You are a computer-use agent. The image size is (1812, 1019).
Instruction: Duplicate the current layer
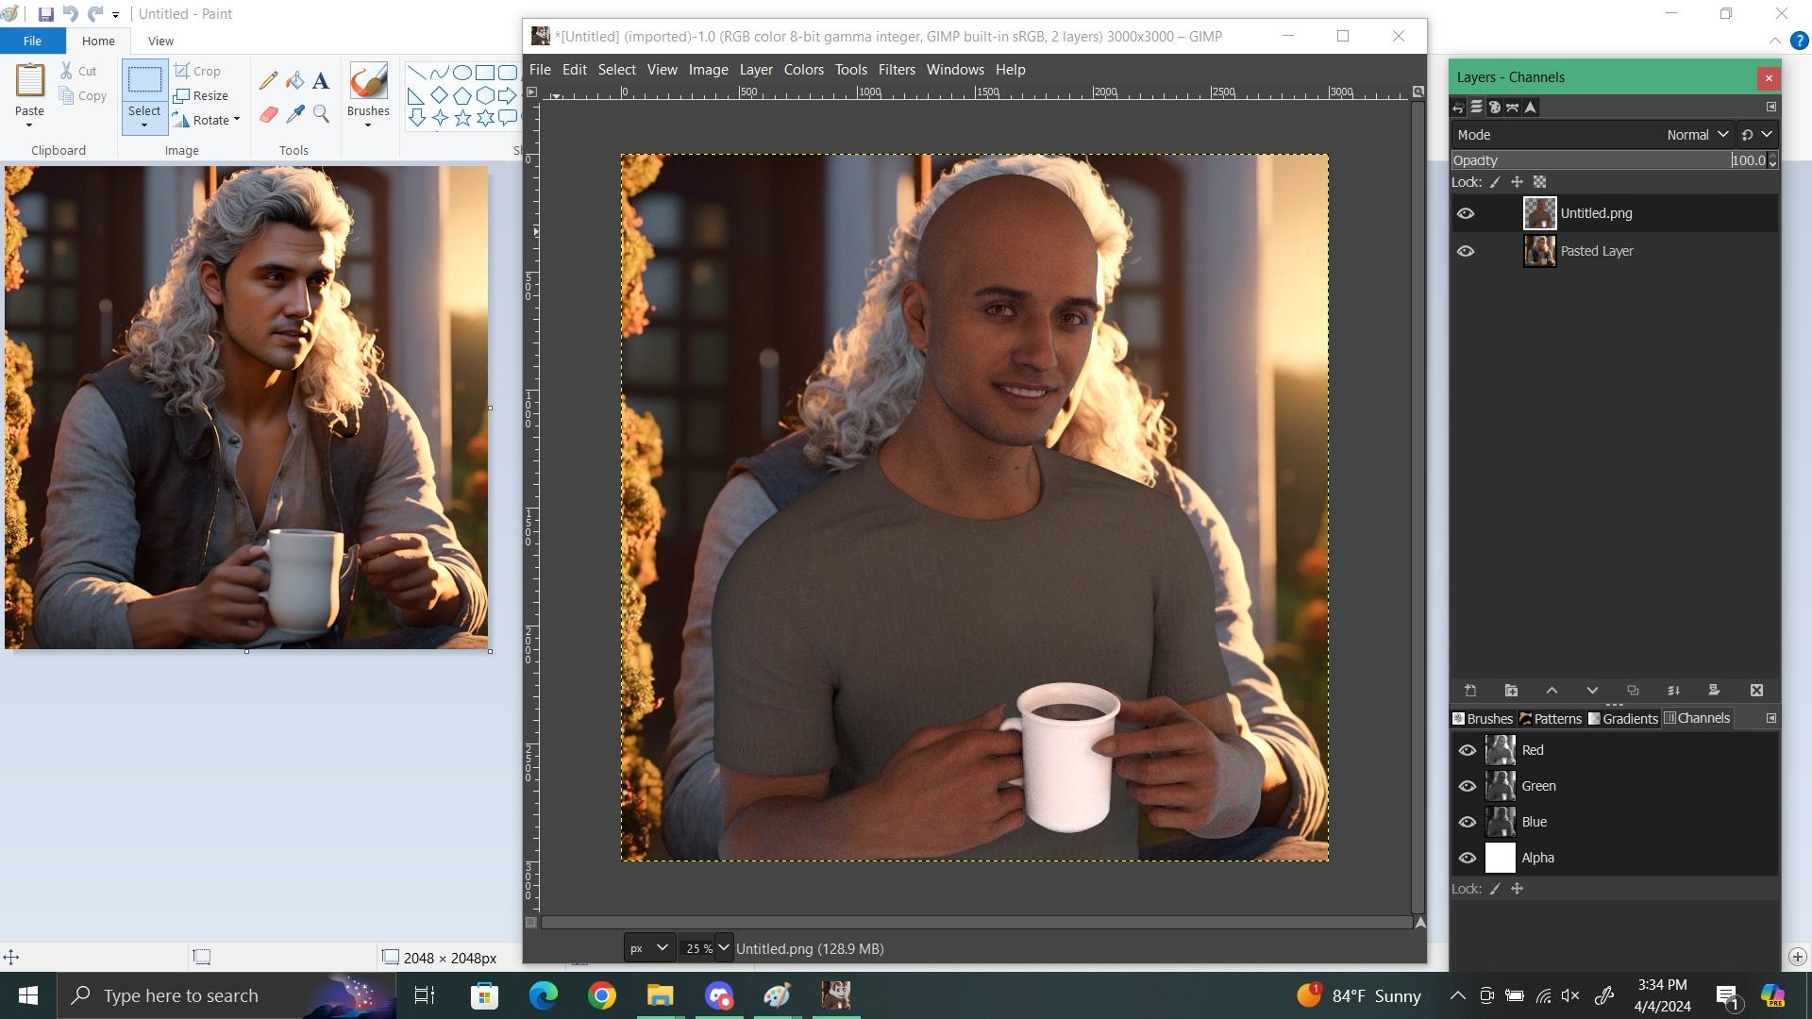pyautogui.click(x=1633, y=691)
